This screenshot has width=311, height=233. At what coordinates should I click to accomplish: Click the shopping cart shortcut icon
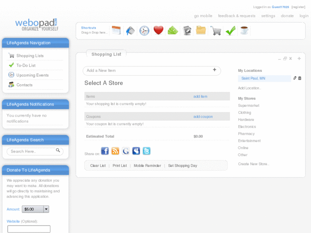(x=216, y=31)
